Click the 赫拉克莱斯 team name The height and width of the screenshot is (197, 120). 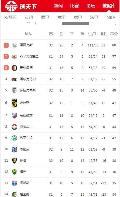click(x=28, y=90)
